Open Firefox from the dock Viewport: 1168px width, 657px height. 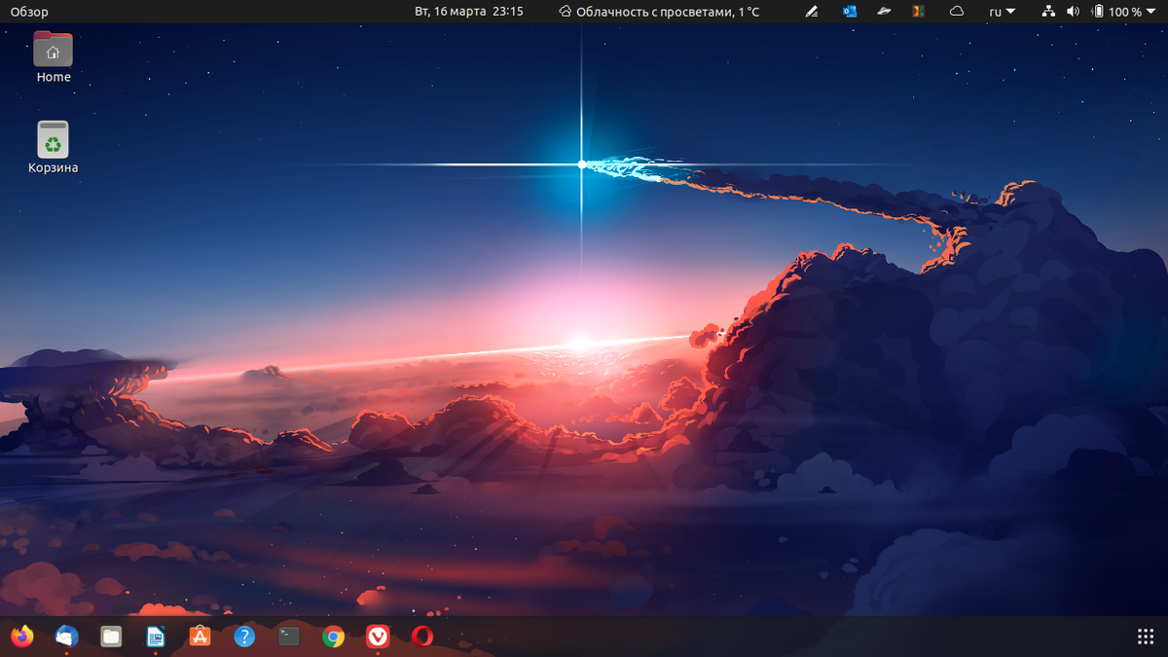(21, 637)
